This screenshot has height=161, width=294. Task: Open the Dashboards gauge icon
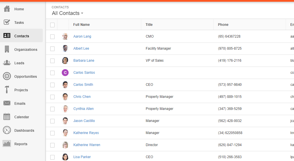click(7, 130)
